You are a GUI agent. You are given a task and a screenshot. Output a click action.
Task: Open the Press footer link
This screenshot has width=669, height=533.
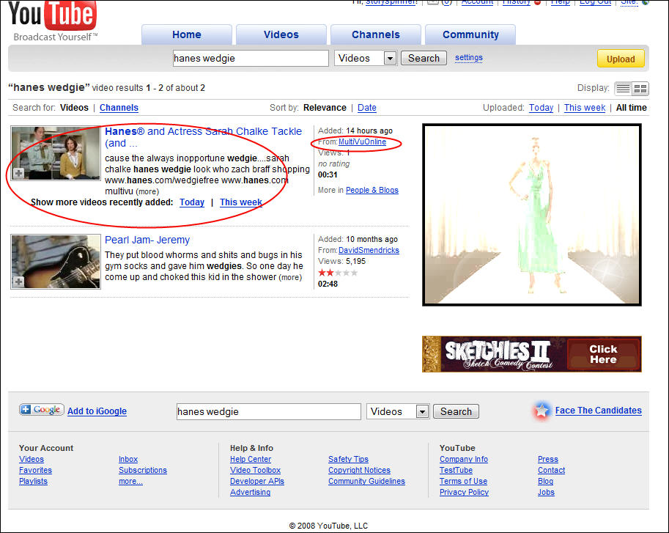coord(548,459)
